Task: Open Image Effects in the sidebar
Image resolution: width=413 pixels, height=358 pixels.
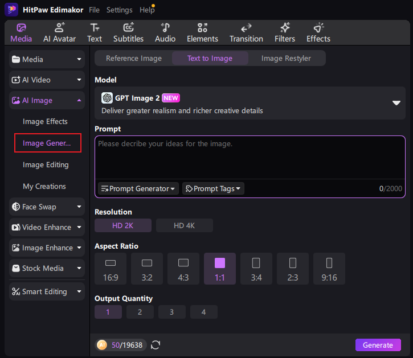Action: coord(45,121)
